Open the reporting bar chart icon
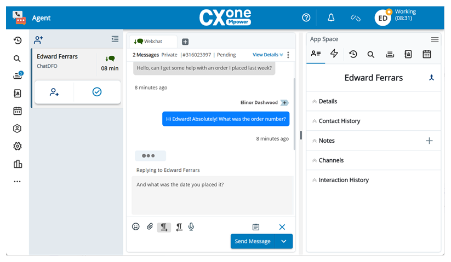Viewport: 451px width, 262px height. coord(18,164)
